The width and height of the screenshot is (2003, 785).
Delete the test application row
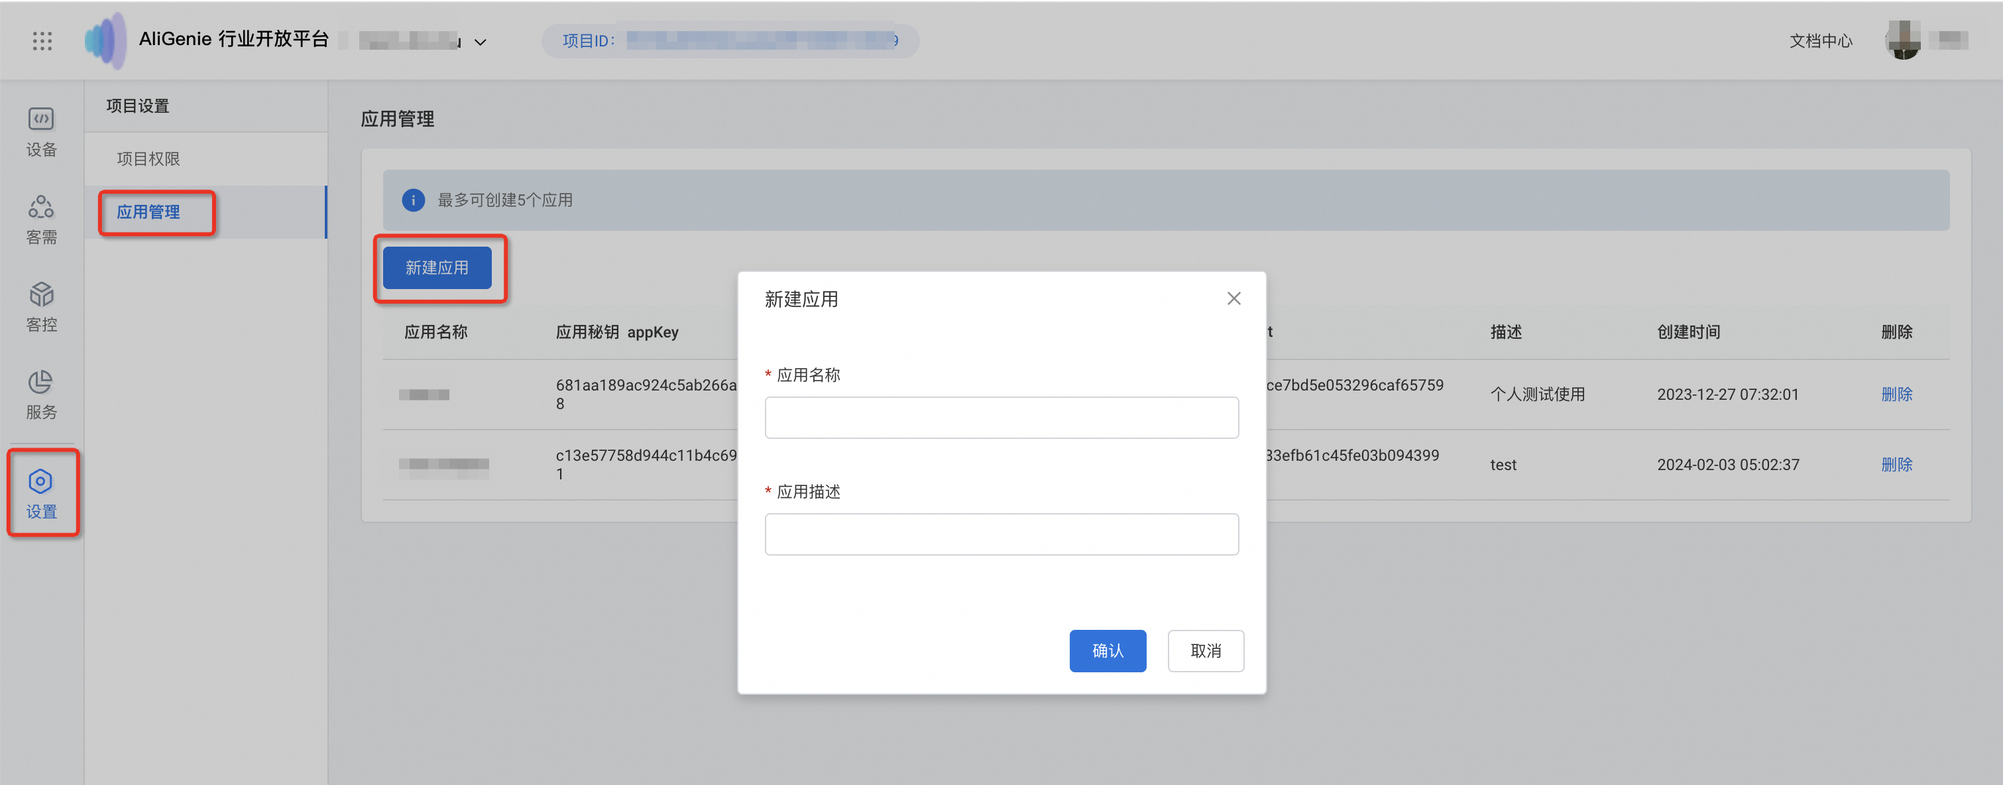[1896, 465]
